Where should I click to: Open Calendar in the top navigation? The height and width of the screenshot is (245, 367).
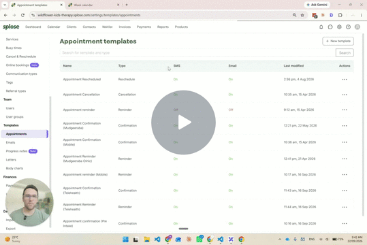[54, 27]
